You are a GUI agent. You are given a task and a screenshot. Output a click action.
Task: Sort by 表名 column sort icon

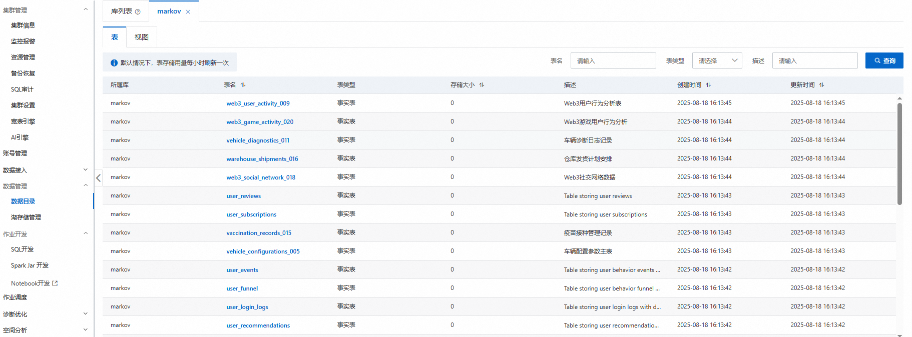tap(243, 85)
